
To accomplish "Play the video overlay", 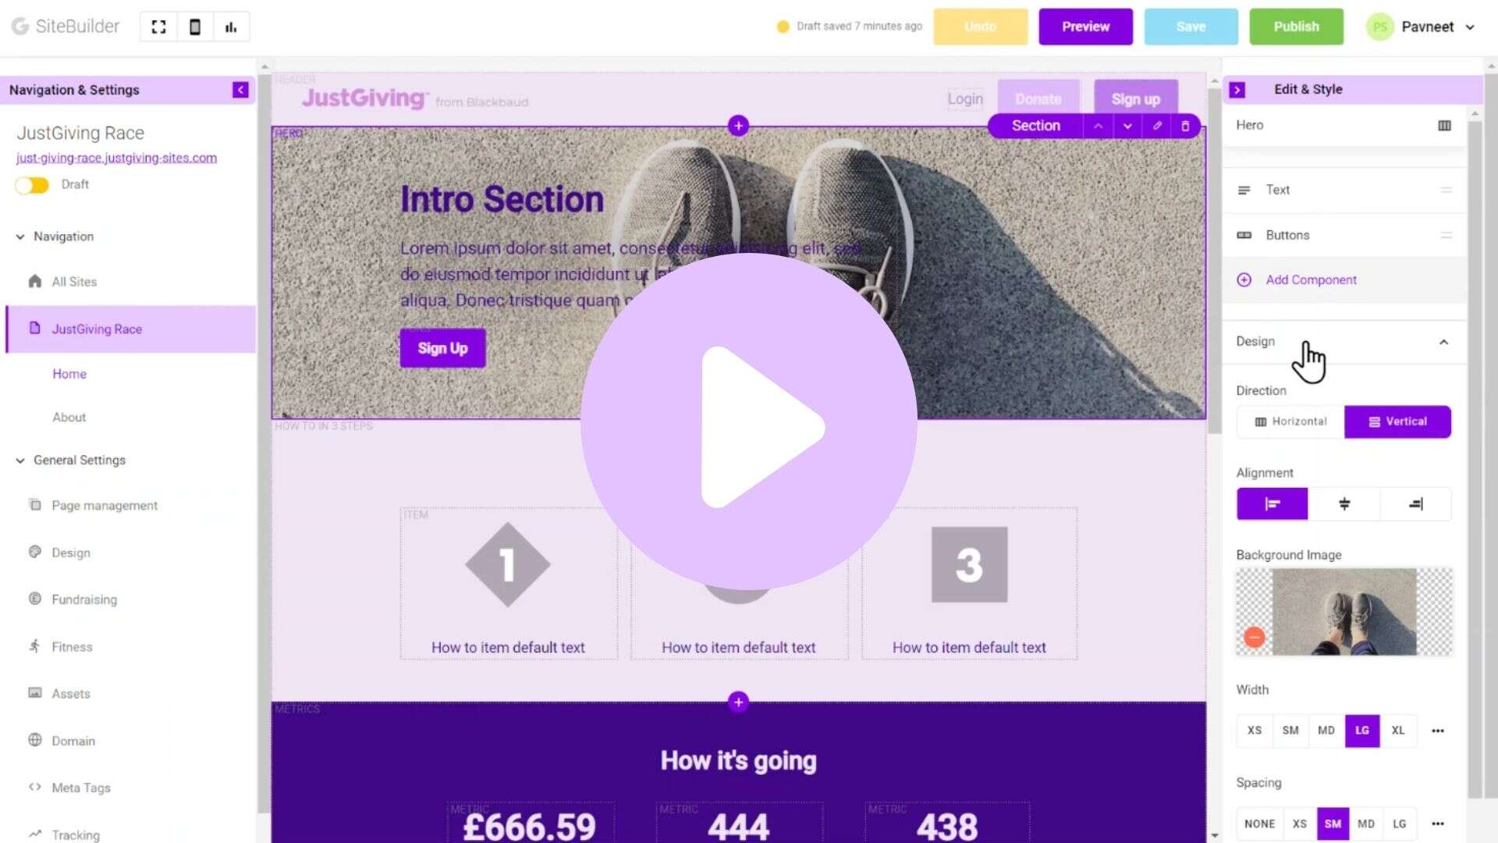I will point(749,421).
